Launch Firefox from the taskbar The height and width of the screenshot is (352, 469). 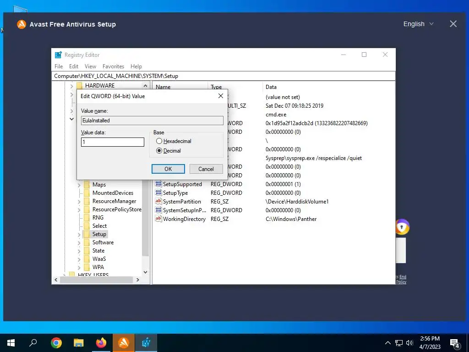coord(101,343)
